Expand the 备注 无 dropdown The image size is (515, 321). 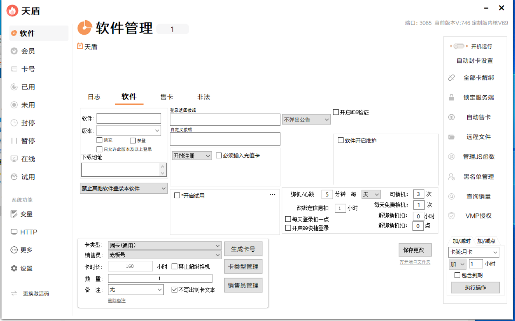pos(136,289)
